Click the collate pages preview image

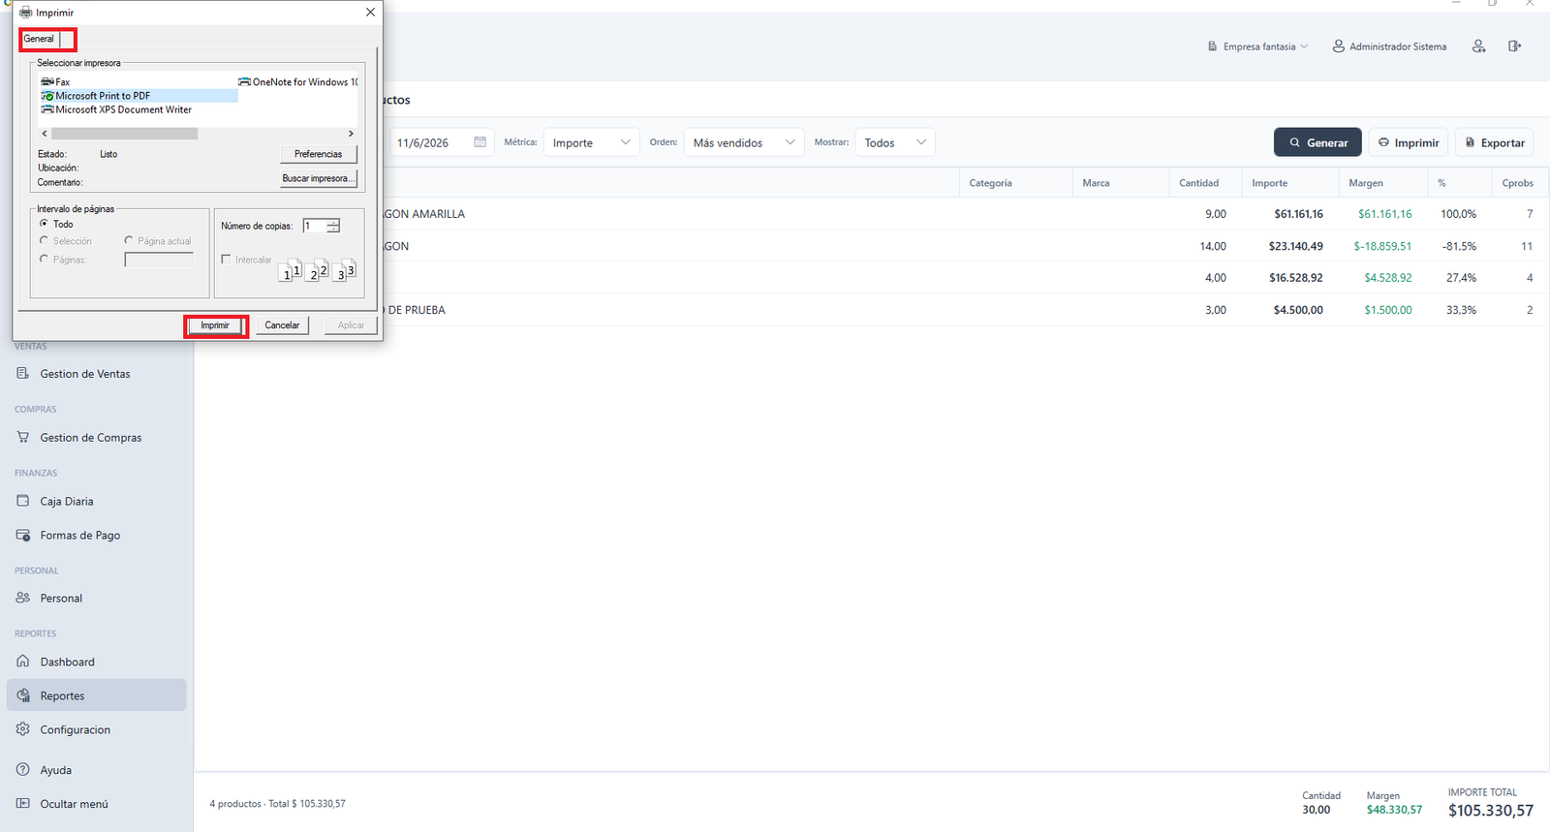(318, 271)
